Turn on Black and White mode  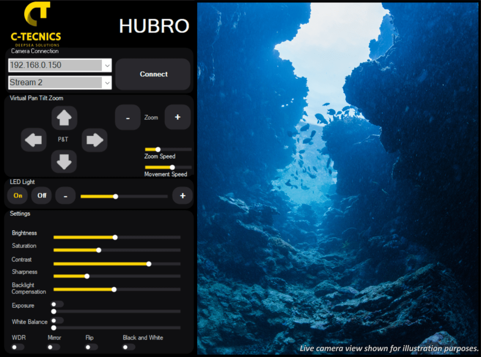pyautogui.click(x=129, y=347)
